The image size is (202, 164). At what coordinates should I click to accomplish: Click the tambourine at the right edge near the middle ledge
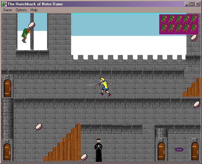[x=197, y=104]
